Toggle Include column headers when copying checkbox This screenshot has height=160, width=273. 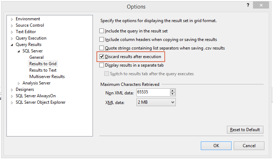point(102,40)
